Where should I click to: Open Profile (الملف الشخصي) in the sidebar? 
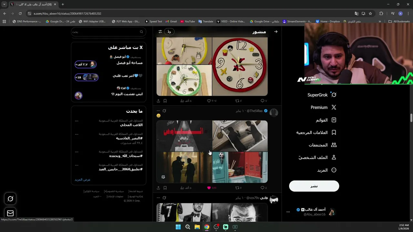tap(317, 158)
